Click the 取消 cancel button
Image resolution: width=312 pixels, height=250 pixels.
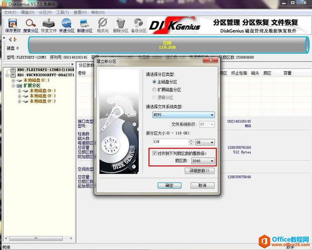pos(202,186)
